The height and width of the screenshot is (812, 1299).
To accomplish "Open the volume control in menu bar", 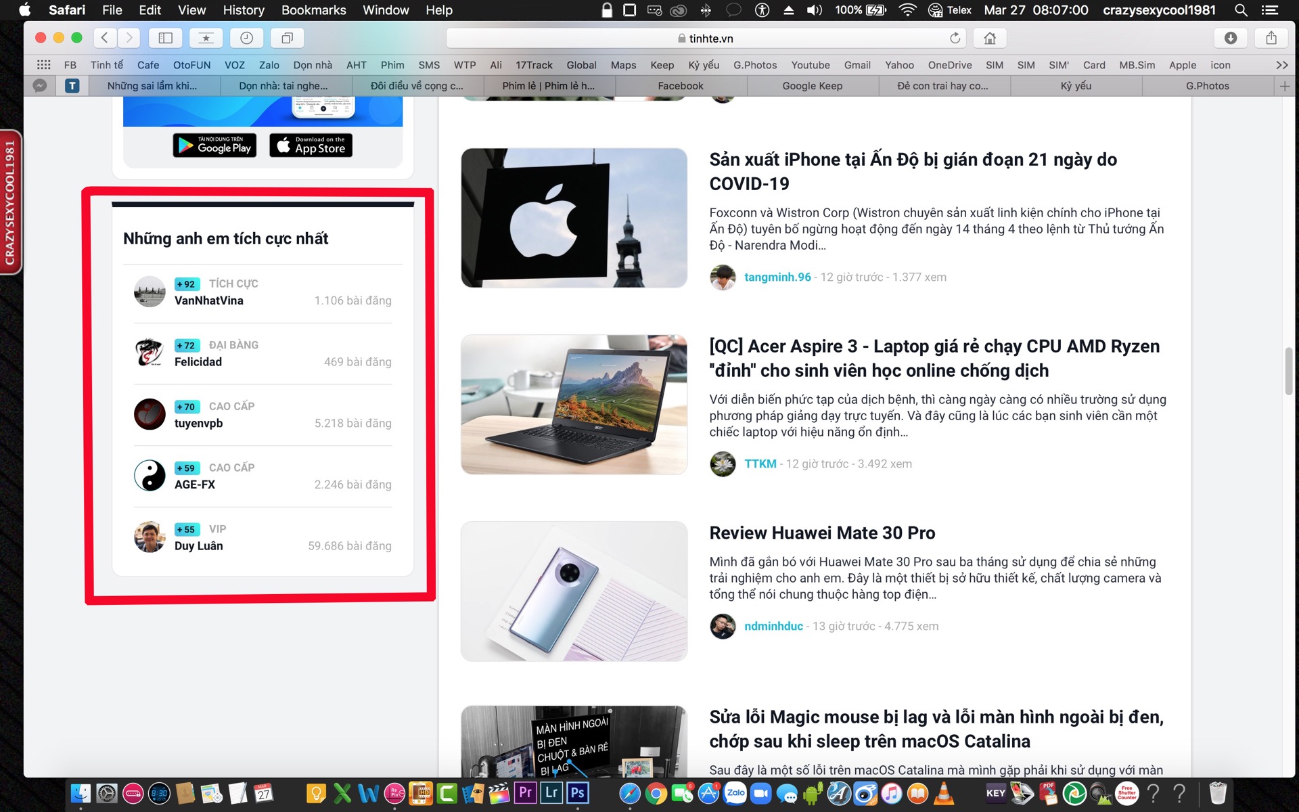I will [815, 10].
